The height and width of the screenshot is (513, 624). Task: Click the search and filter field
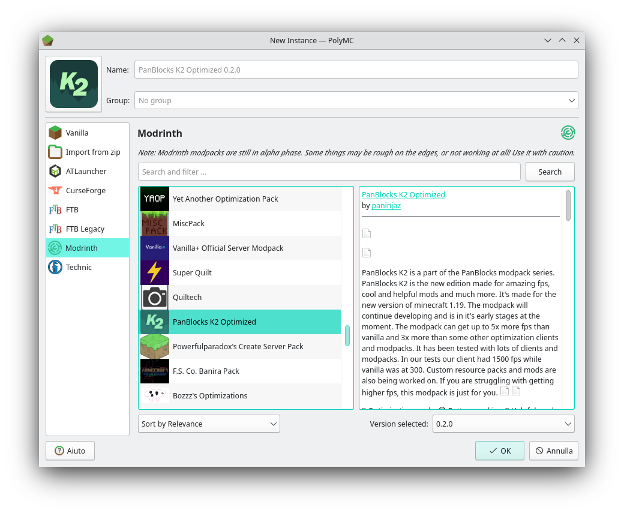(329, 172)
